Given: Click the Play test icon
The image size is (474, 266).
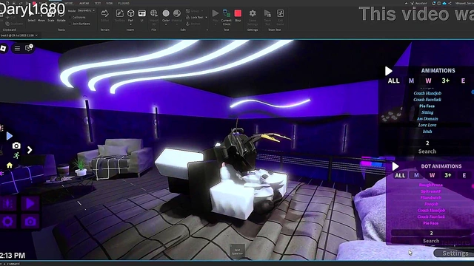Looking at the screenshot, I should (216, 13).
